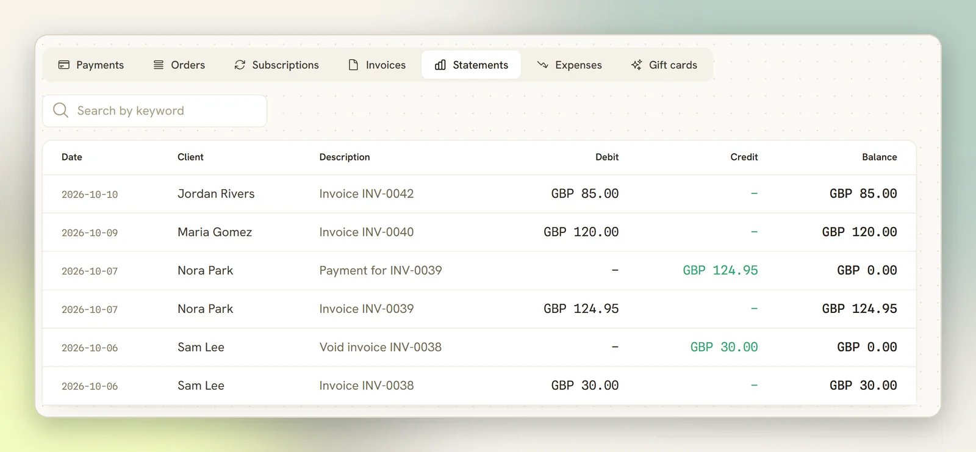
Task: Click the Expenses trend arrow icon
Action: pos(542,65)
